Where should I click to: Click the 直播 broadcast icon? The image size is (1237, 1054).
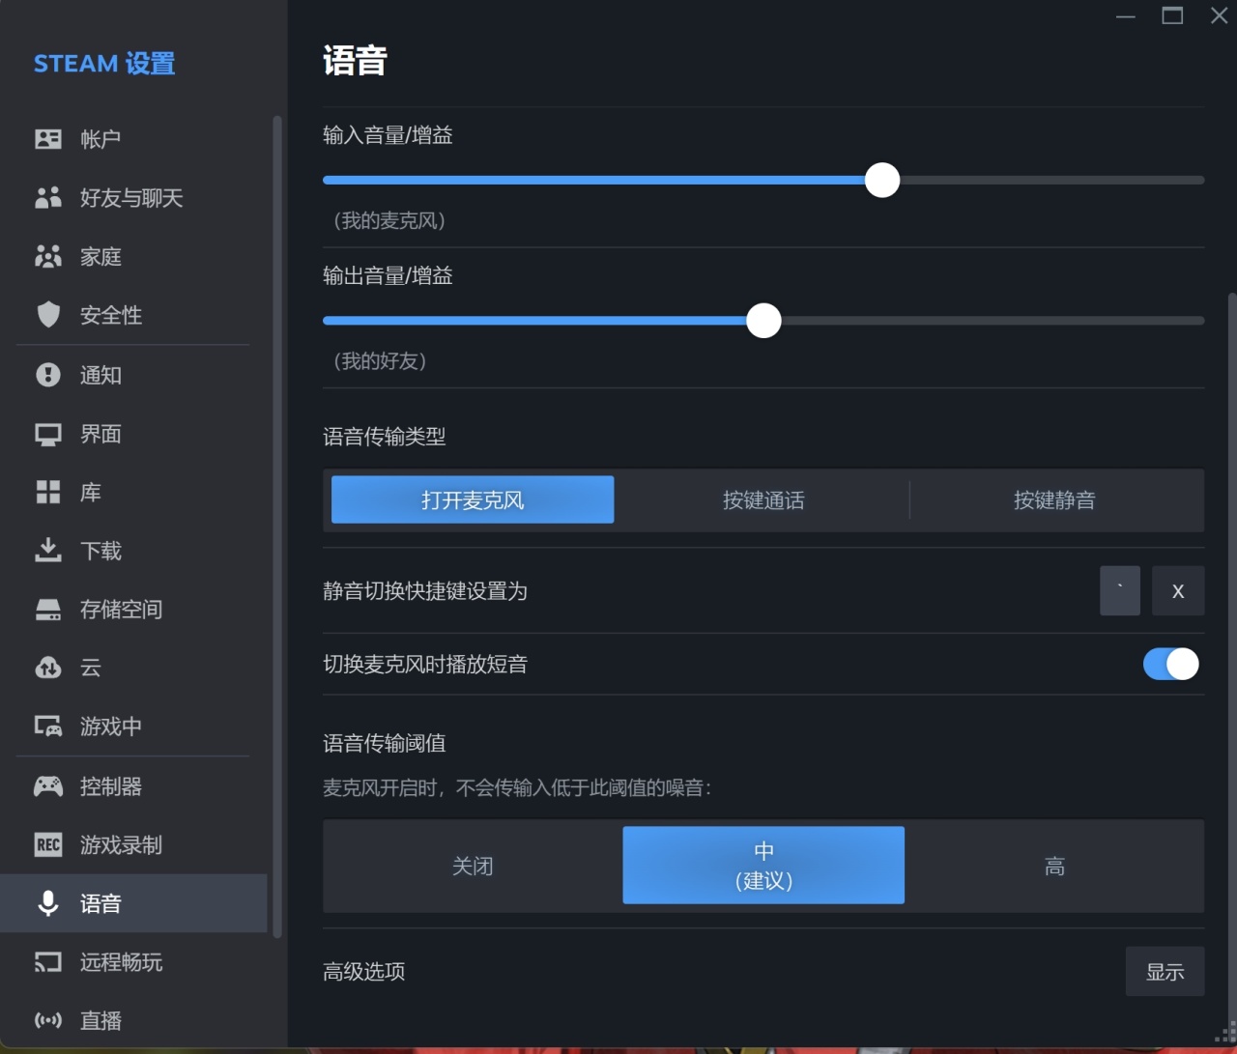click(x=48, y=1020)
